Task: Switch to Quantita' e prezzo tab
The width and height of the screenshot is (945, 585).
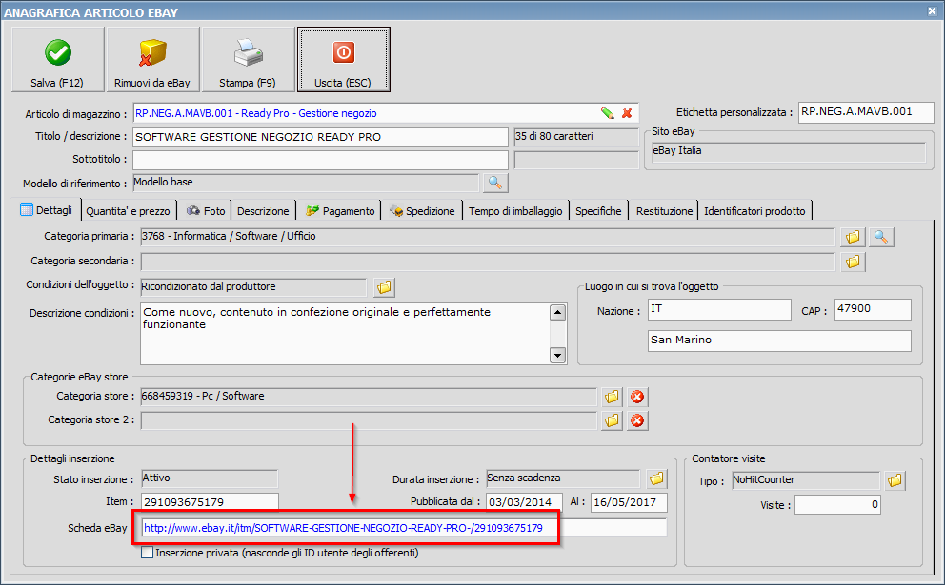Action: (128, 211)
